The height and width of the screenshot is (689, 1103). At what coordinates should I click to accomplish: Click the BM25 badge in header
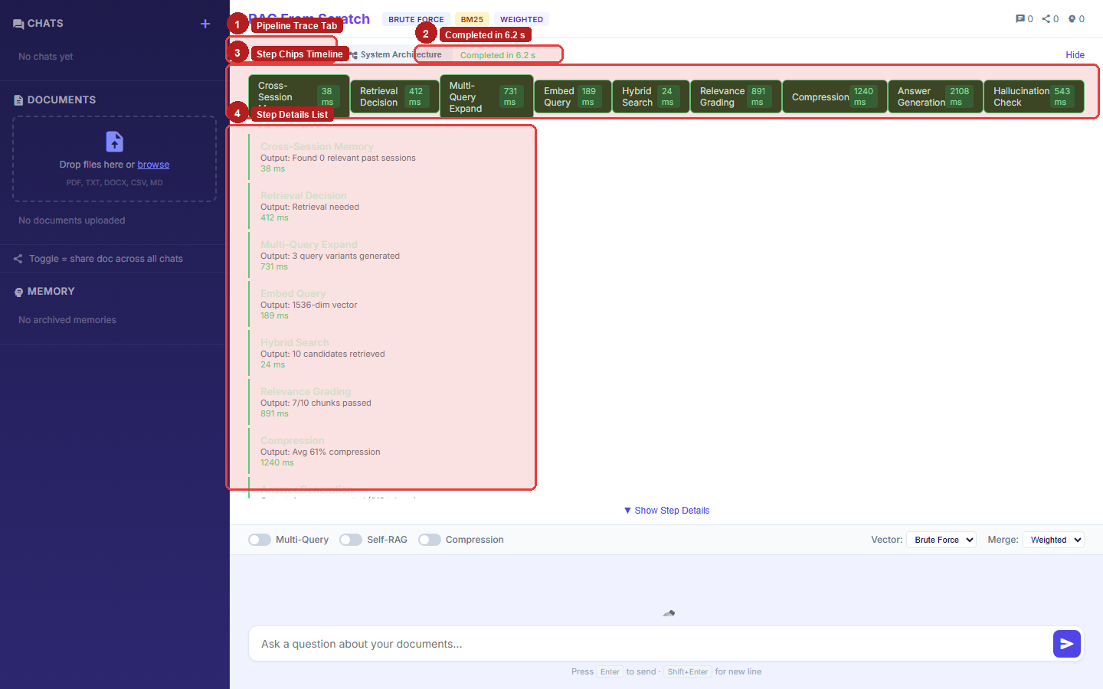472,19
